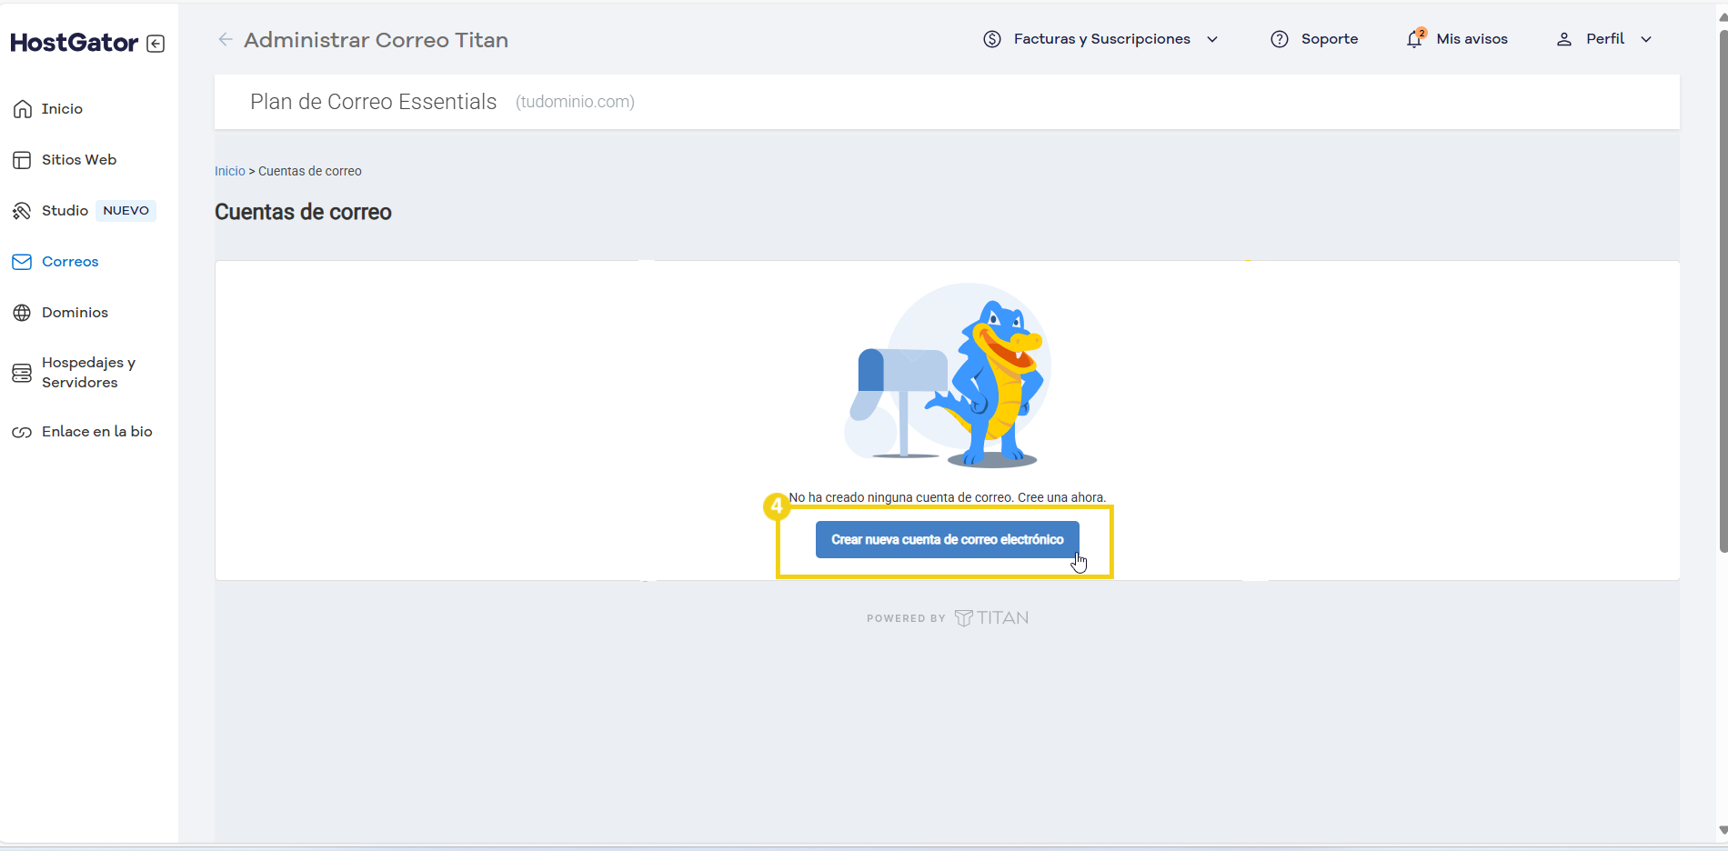1728x851 pixels.
Task: Click the NUEVO badge next to Studio
Action: tap(126, 211)
